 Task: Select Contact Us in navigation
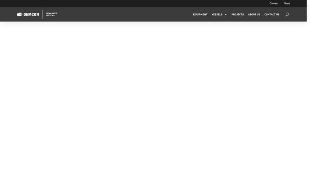pos(272,15)
